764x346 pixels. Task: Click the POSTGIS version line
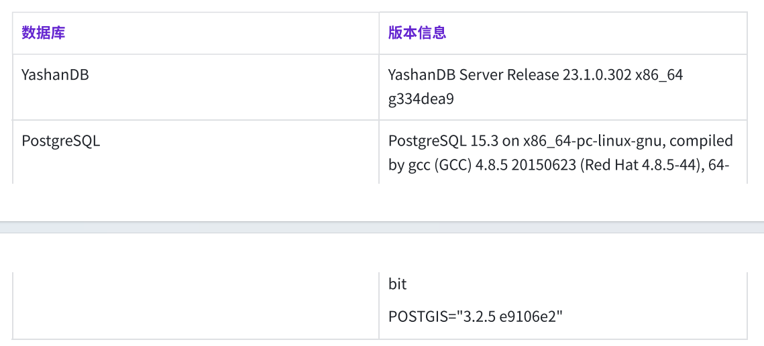[x=475, y=315]
